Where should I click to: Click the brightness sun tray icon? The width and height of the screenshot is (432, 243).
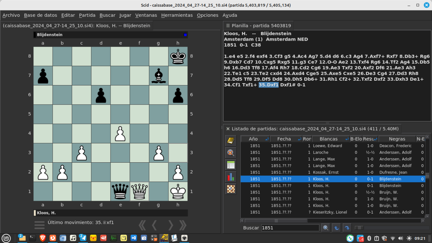click(409, 238)
